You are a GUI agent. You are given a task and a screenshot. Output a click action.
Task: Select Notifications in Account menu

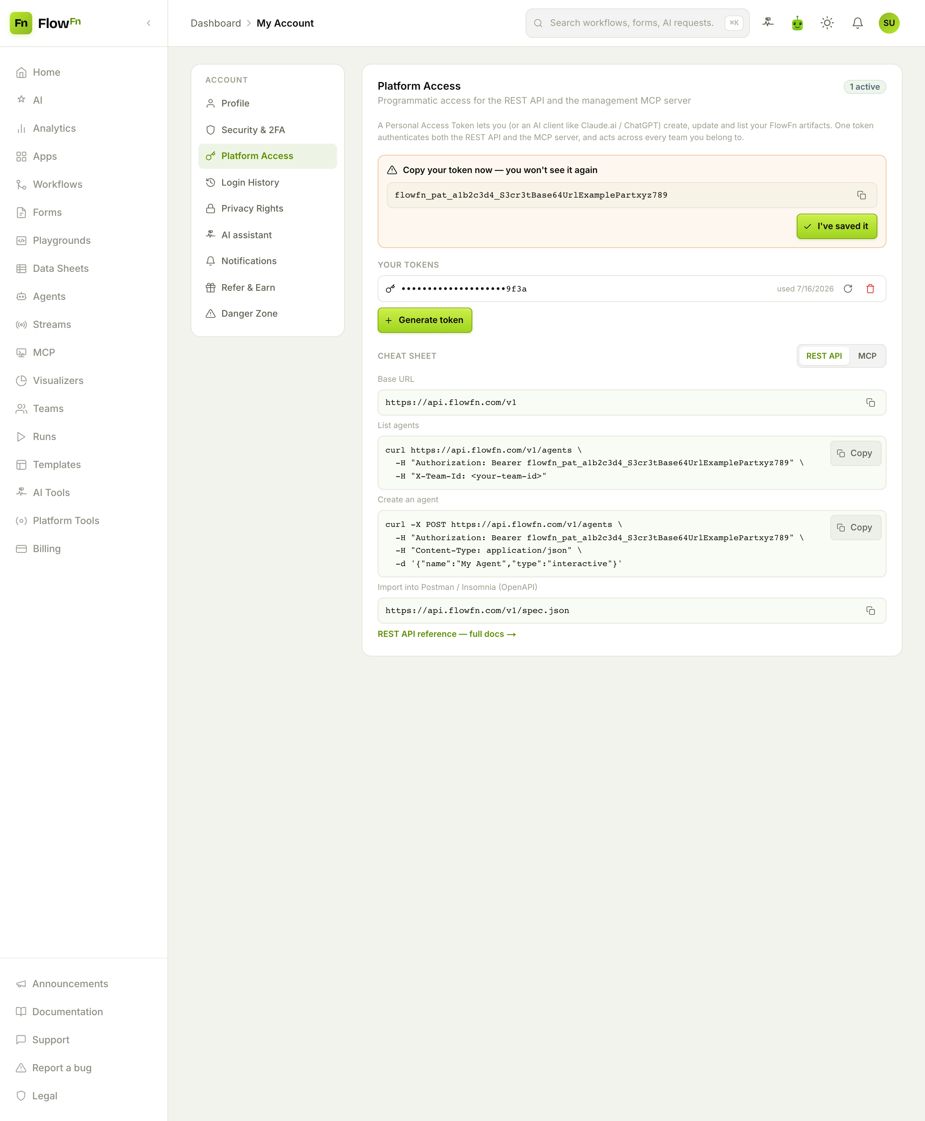(267, 261)
